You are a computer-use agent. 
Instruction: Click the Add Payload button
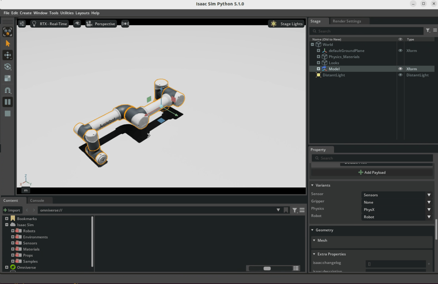click(x=372, y=173)
